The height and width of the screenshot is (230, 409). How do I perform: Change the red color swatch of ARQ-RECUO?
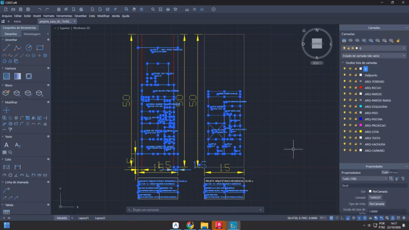(x=361, y=87)
